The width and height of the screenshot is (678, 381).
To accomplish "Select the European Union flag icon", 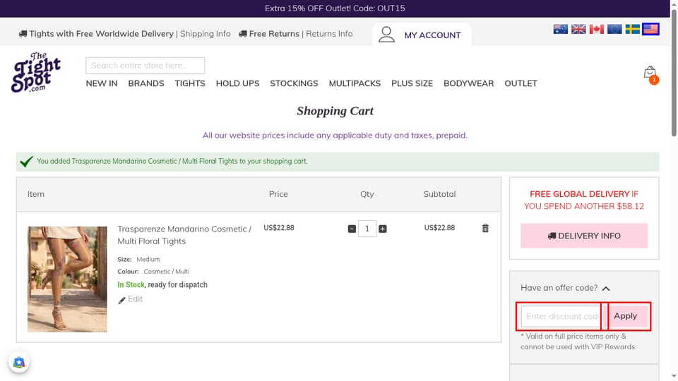I will [614, 29].
